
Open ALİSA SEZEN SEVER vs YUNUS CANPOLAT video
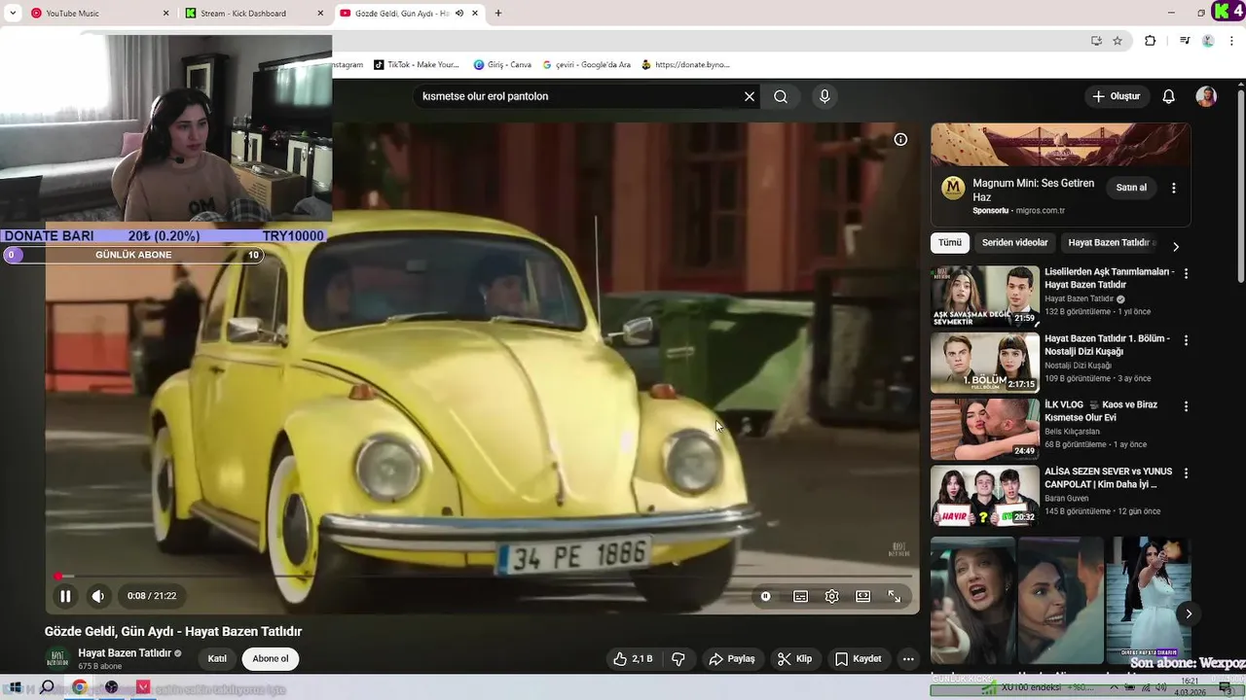click(1109, 477)
